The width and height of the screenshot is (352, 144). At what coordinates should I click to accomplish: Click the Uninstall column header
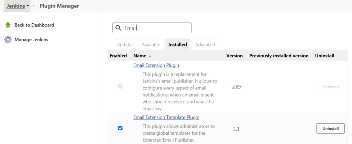point(324,56)
